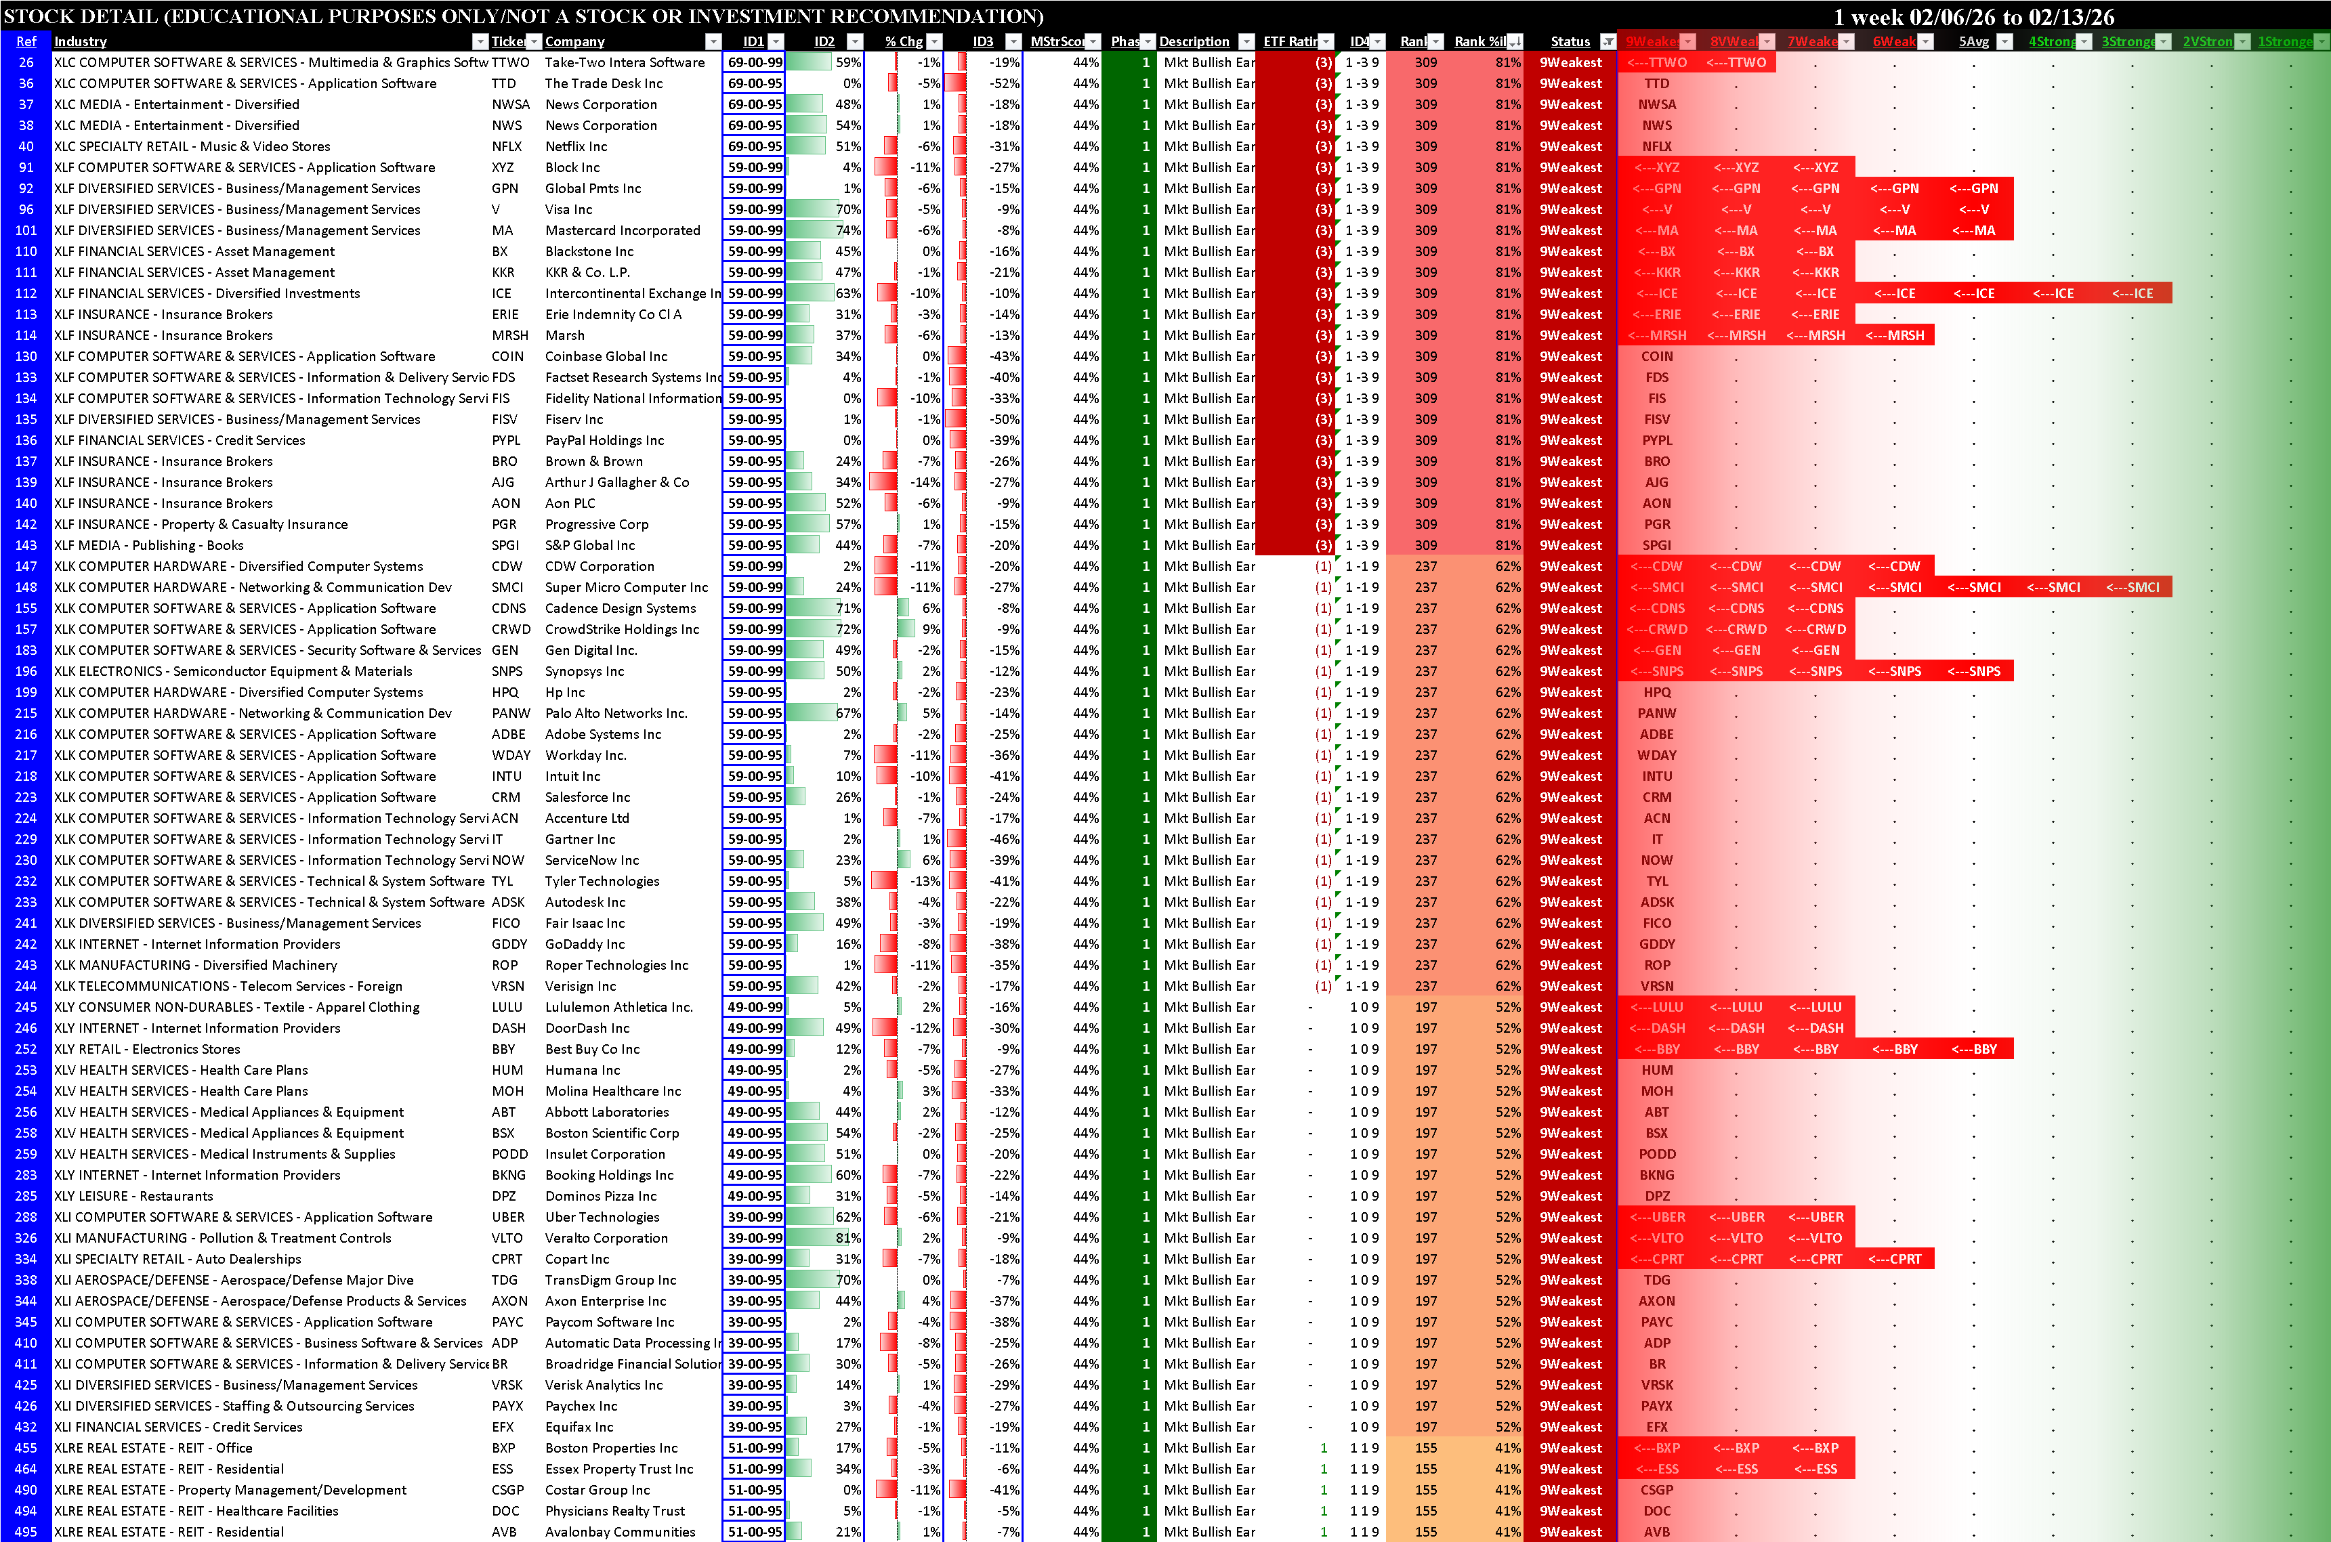Screen dimensions: 2331x1542
Task: Open the % Chg column filter arrow
Action: point(934,41)
